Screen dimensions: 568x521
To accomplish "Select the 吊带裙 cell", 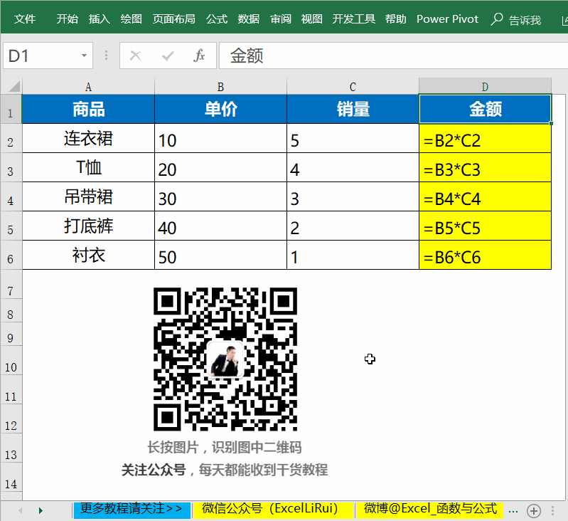I will (x=88, y=197).
